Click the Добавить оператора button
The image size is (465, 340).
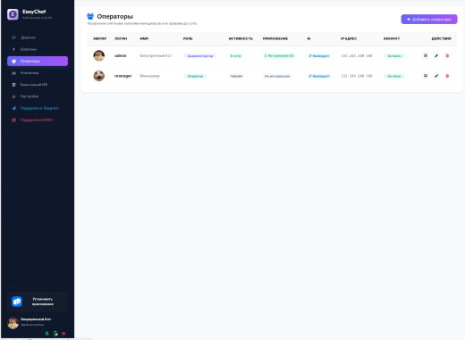[x=429, y=19]
